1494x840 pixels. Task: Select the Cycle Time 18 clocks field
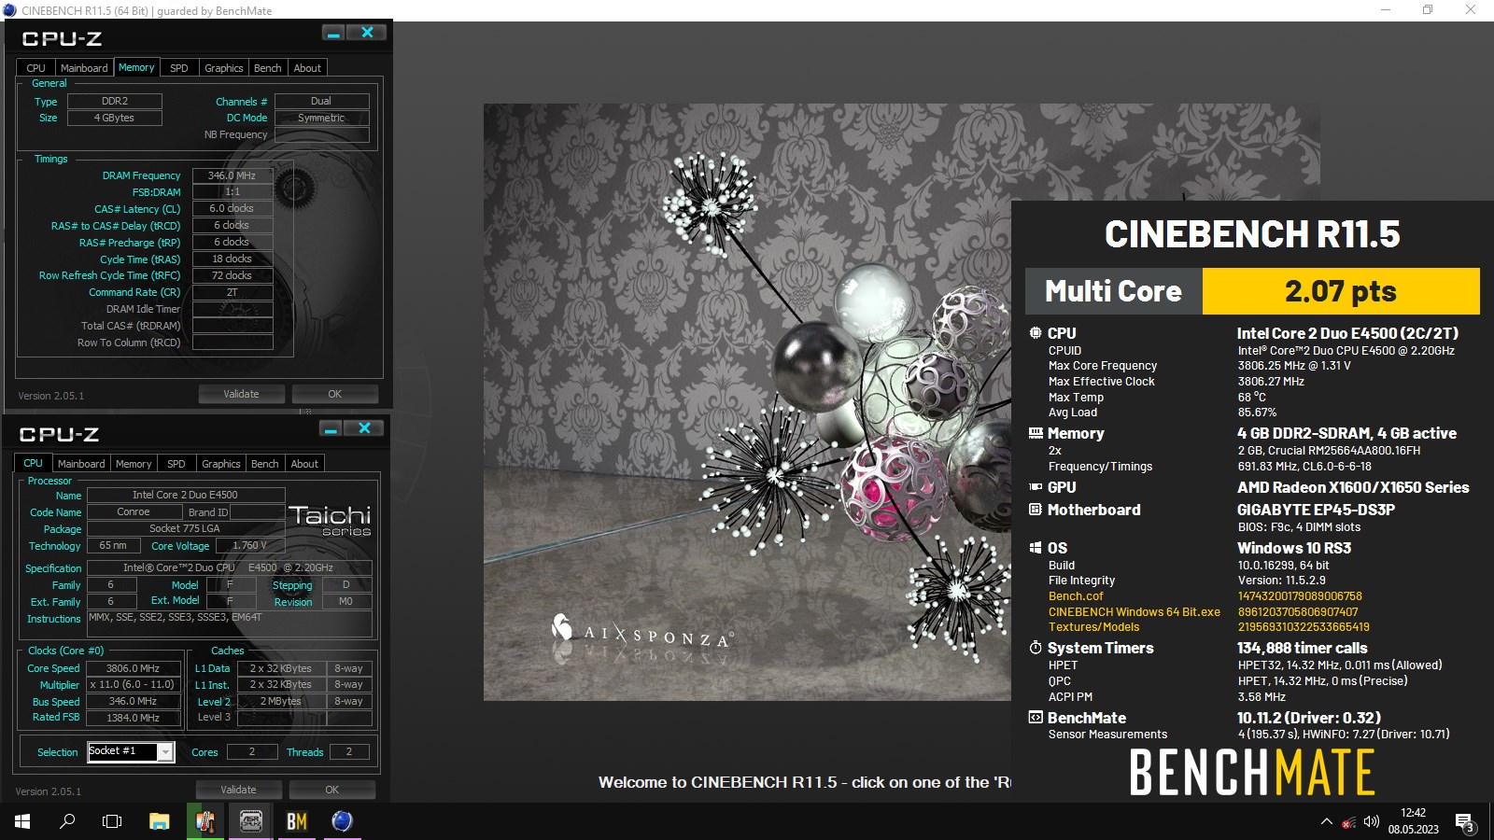(233, 259)
